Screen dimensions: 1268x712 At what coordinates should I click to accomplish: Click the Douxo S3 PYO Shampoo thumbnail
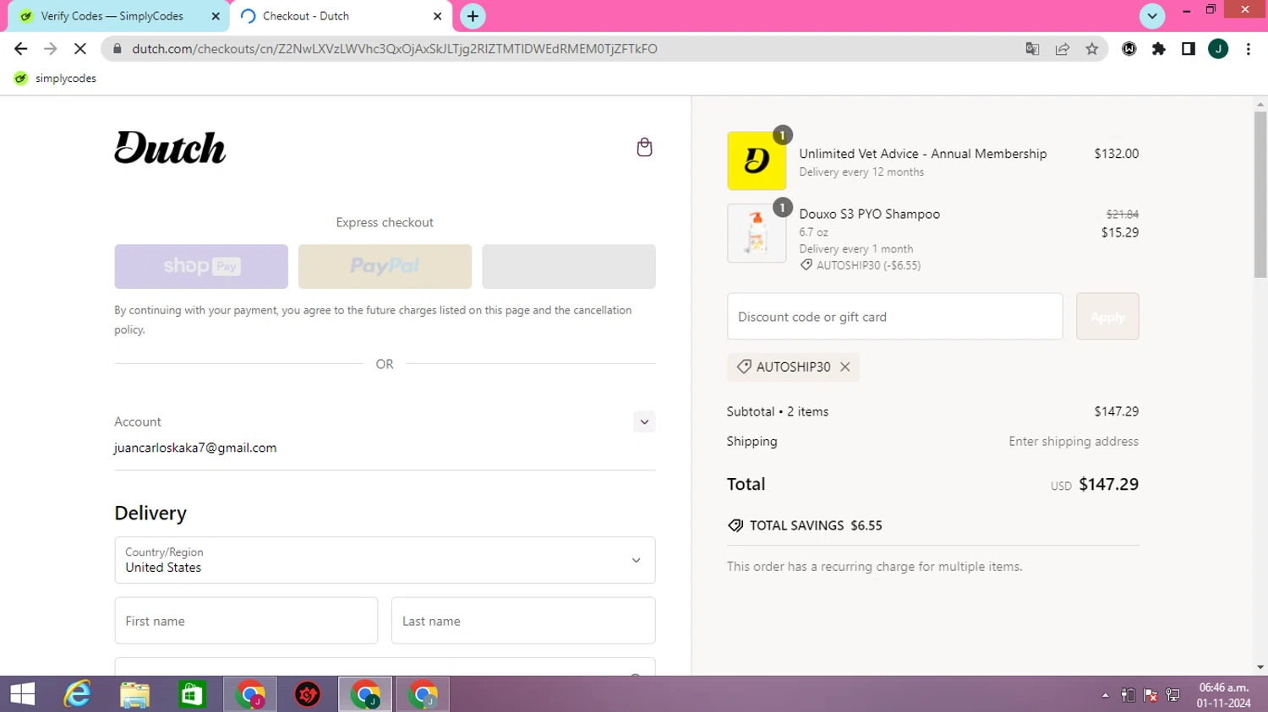click(757, 233)
